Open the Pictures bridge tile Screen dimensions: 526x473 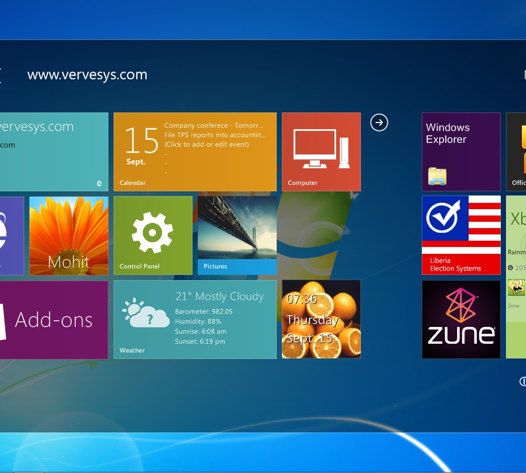point(237,235)
